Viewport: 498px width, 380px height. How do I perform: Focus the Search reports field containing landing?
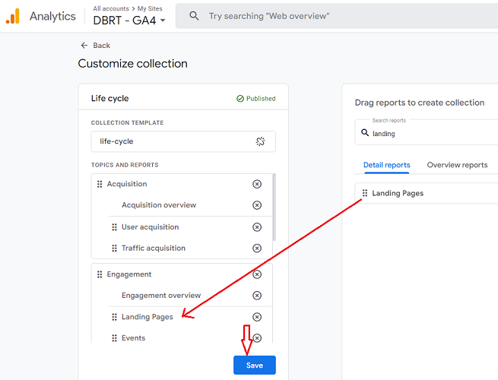click(427, 132)
